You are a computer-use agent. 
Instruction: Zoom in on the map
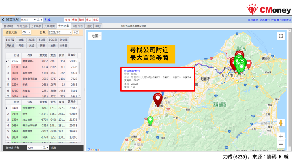click(x=281, y=136)
